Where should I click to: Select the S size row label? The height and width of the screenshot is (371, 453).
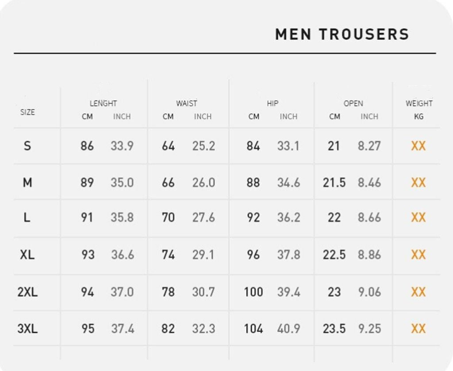click(27, 146)
